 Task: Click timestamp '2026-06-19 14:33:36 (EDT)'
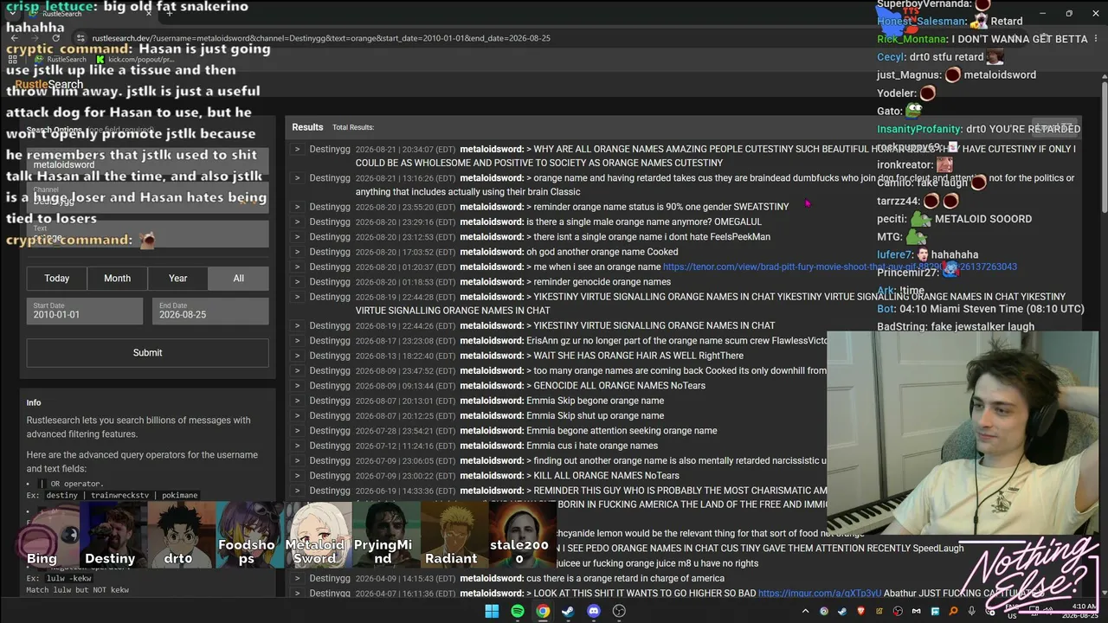coord(405,491)
